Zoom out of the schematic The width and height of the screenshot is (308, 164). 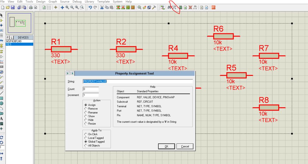(x=72, y=7)
